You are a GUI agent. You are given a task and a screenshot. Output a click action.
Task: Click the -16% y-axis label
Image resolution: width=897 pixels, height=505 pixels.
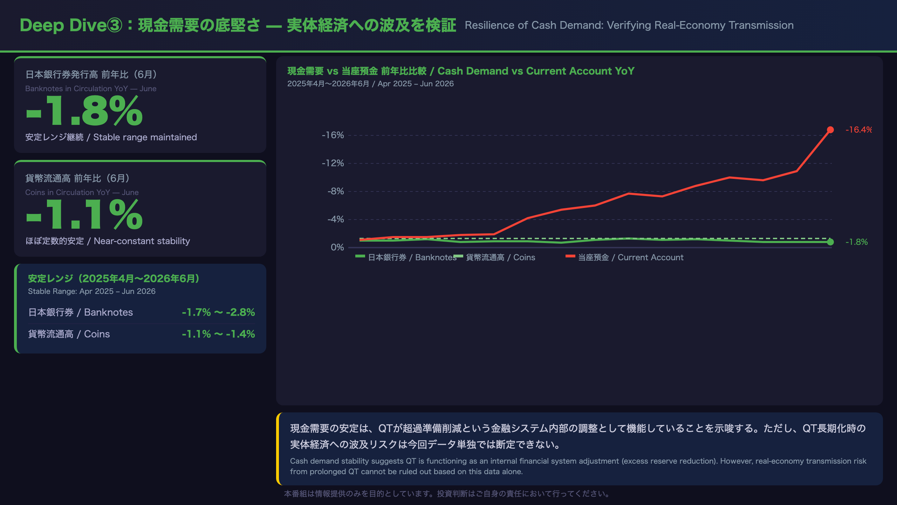[x=333, y=135]
